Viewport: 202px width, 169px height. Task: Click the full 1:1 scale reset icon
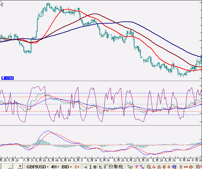click(191, 167)
